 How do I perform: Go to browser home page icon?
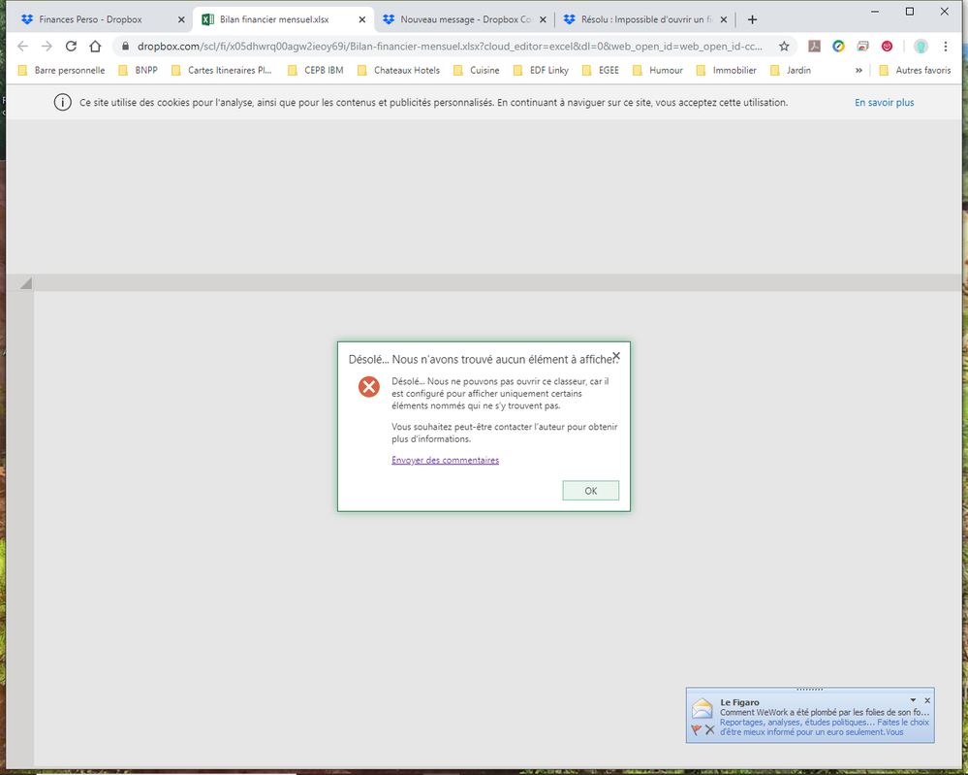pos(95,46)
